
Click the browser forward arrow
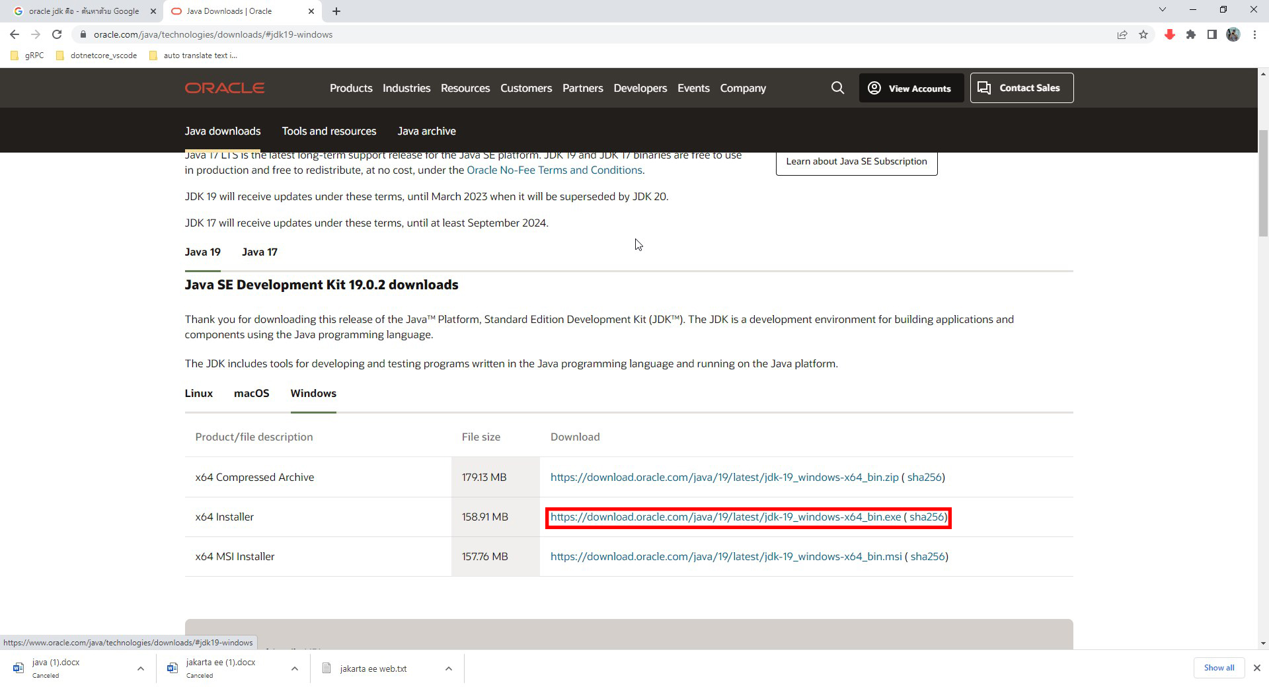pos(36,34)
